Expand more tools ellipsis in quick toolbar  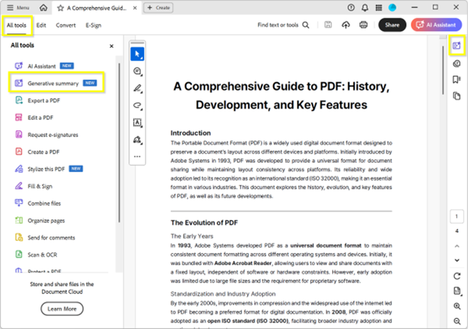[137, 157]
